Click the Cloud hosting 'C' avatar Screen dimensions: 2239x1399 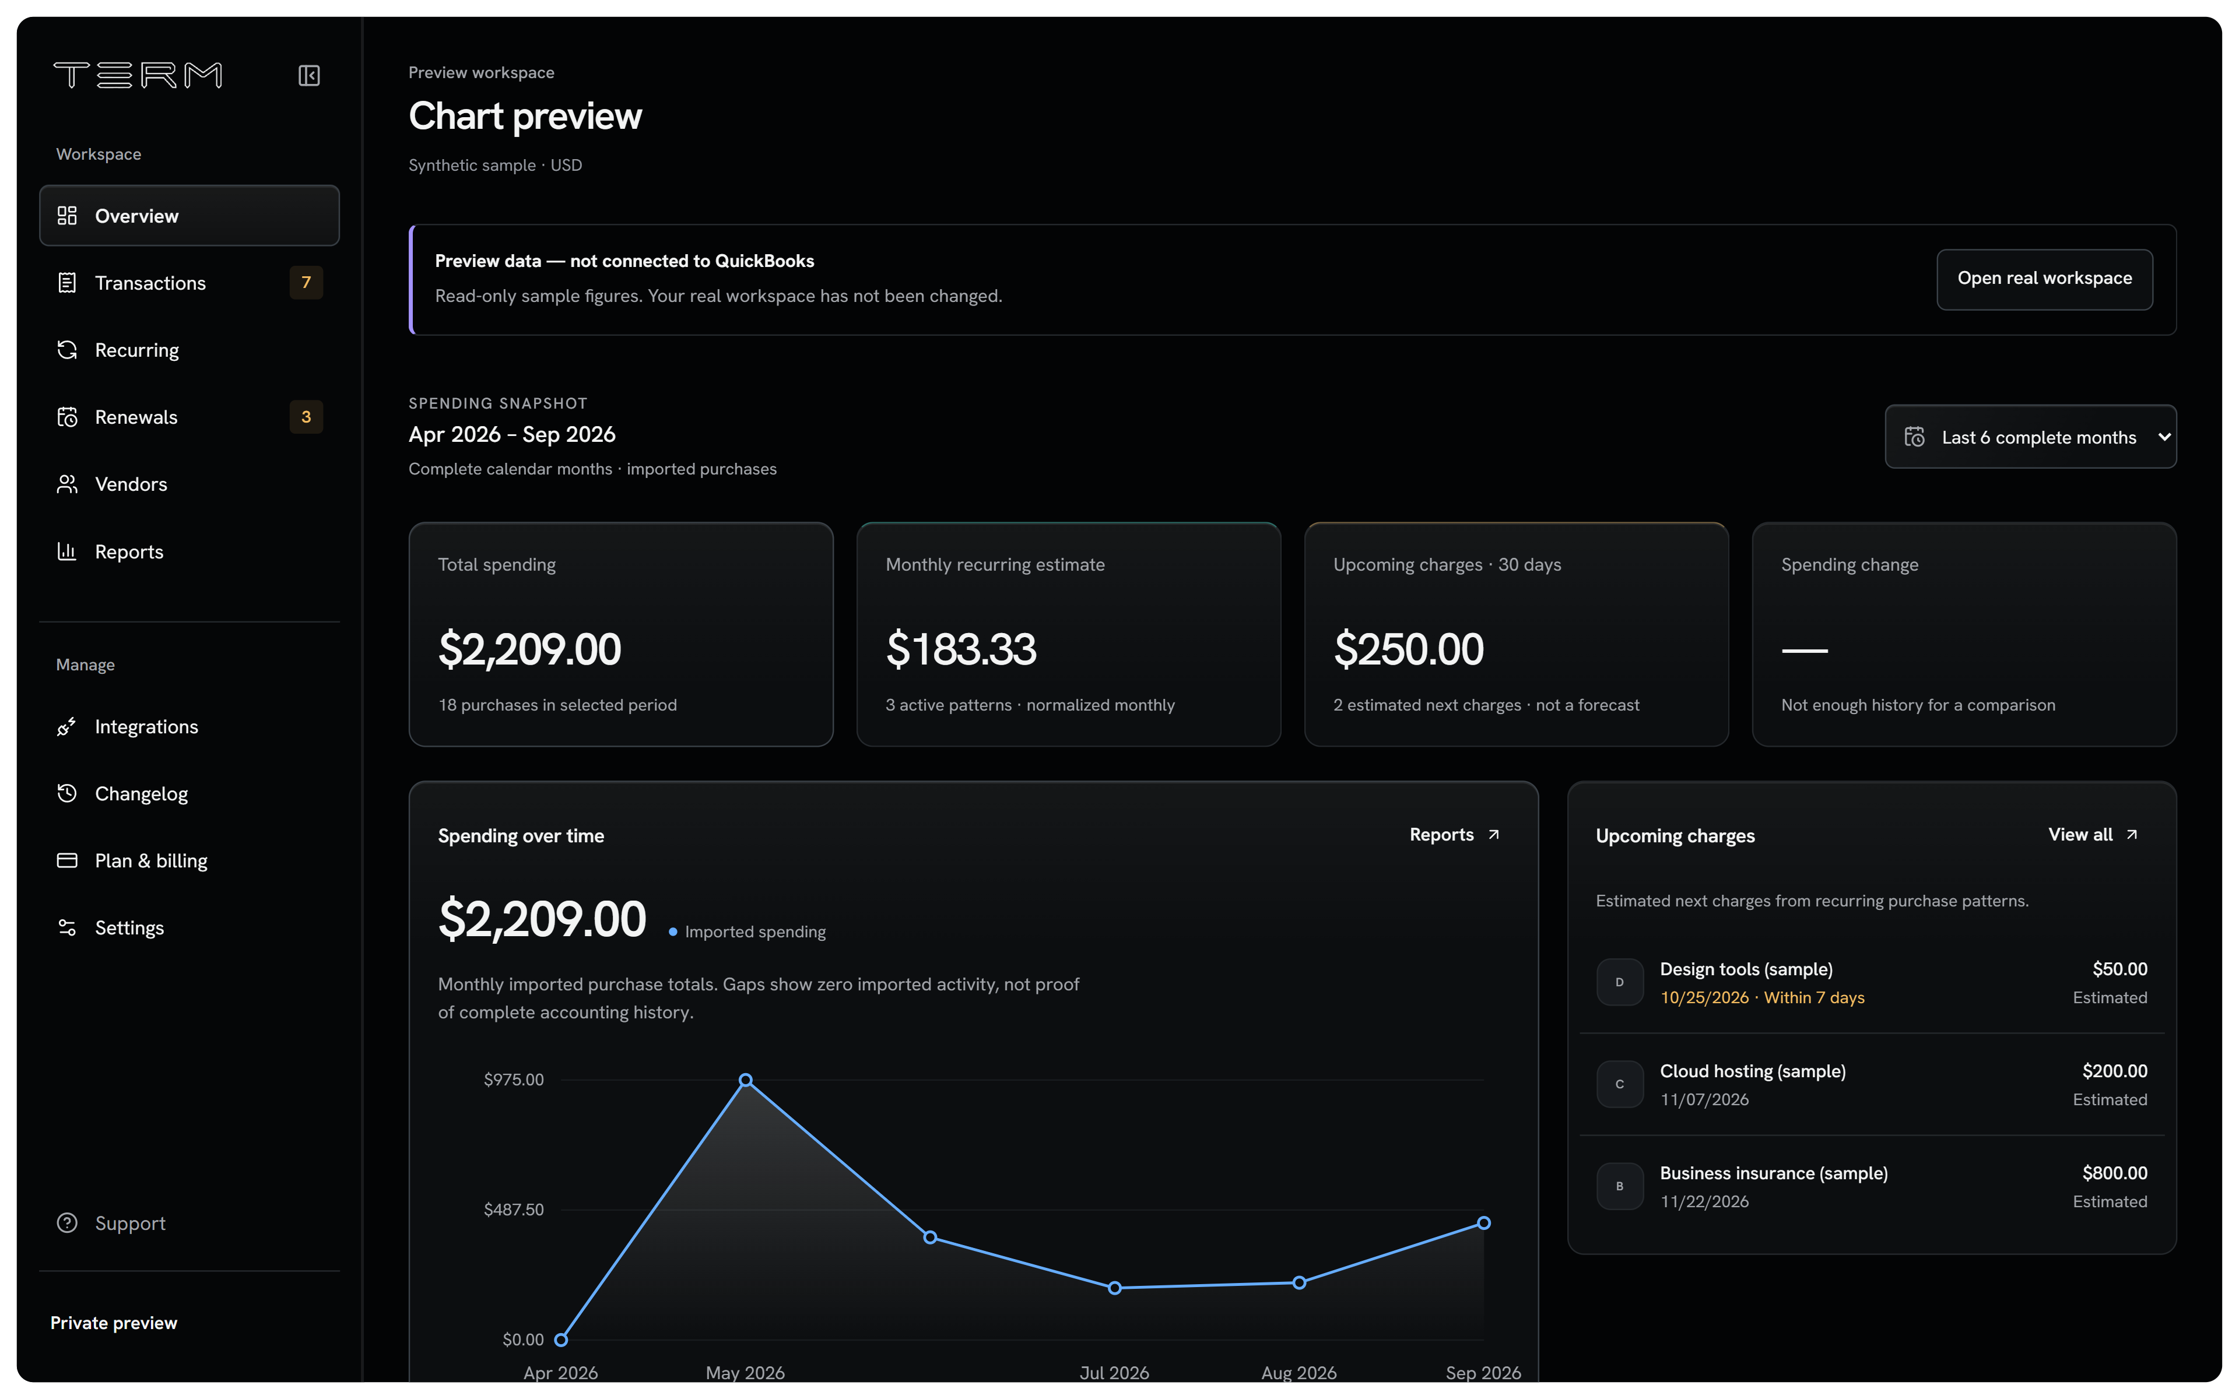1619,1084
